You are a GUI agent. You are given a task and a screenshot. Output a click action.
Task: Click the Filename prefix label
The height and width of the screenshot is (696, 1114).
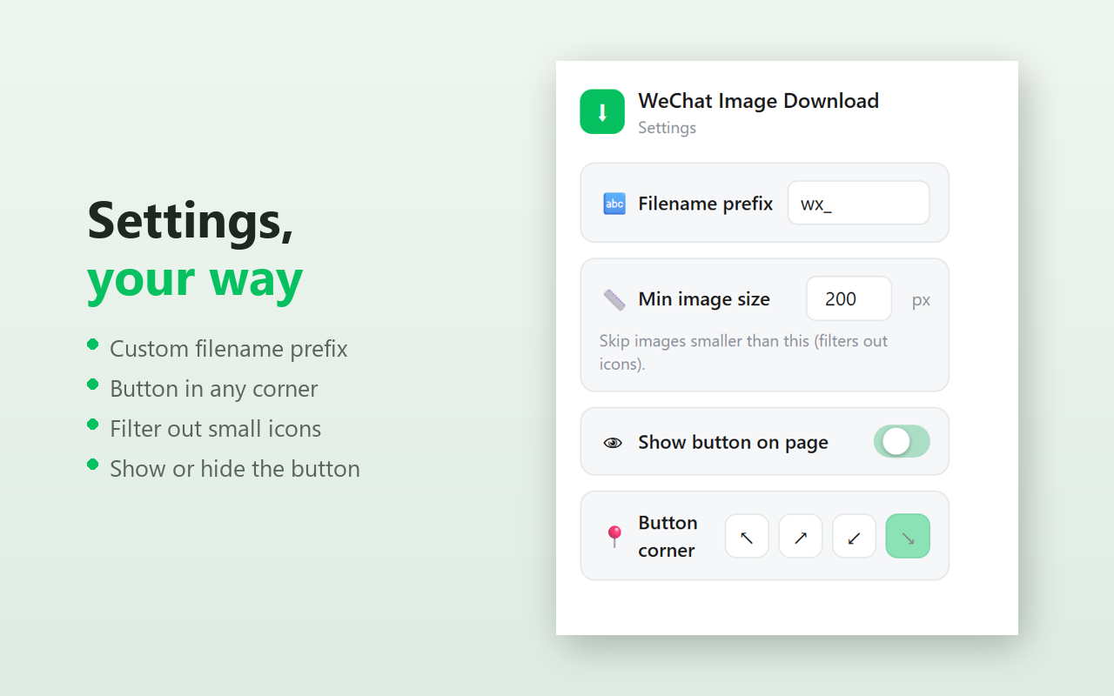(706, 204)
